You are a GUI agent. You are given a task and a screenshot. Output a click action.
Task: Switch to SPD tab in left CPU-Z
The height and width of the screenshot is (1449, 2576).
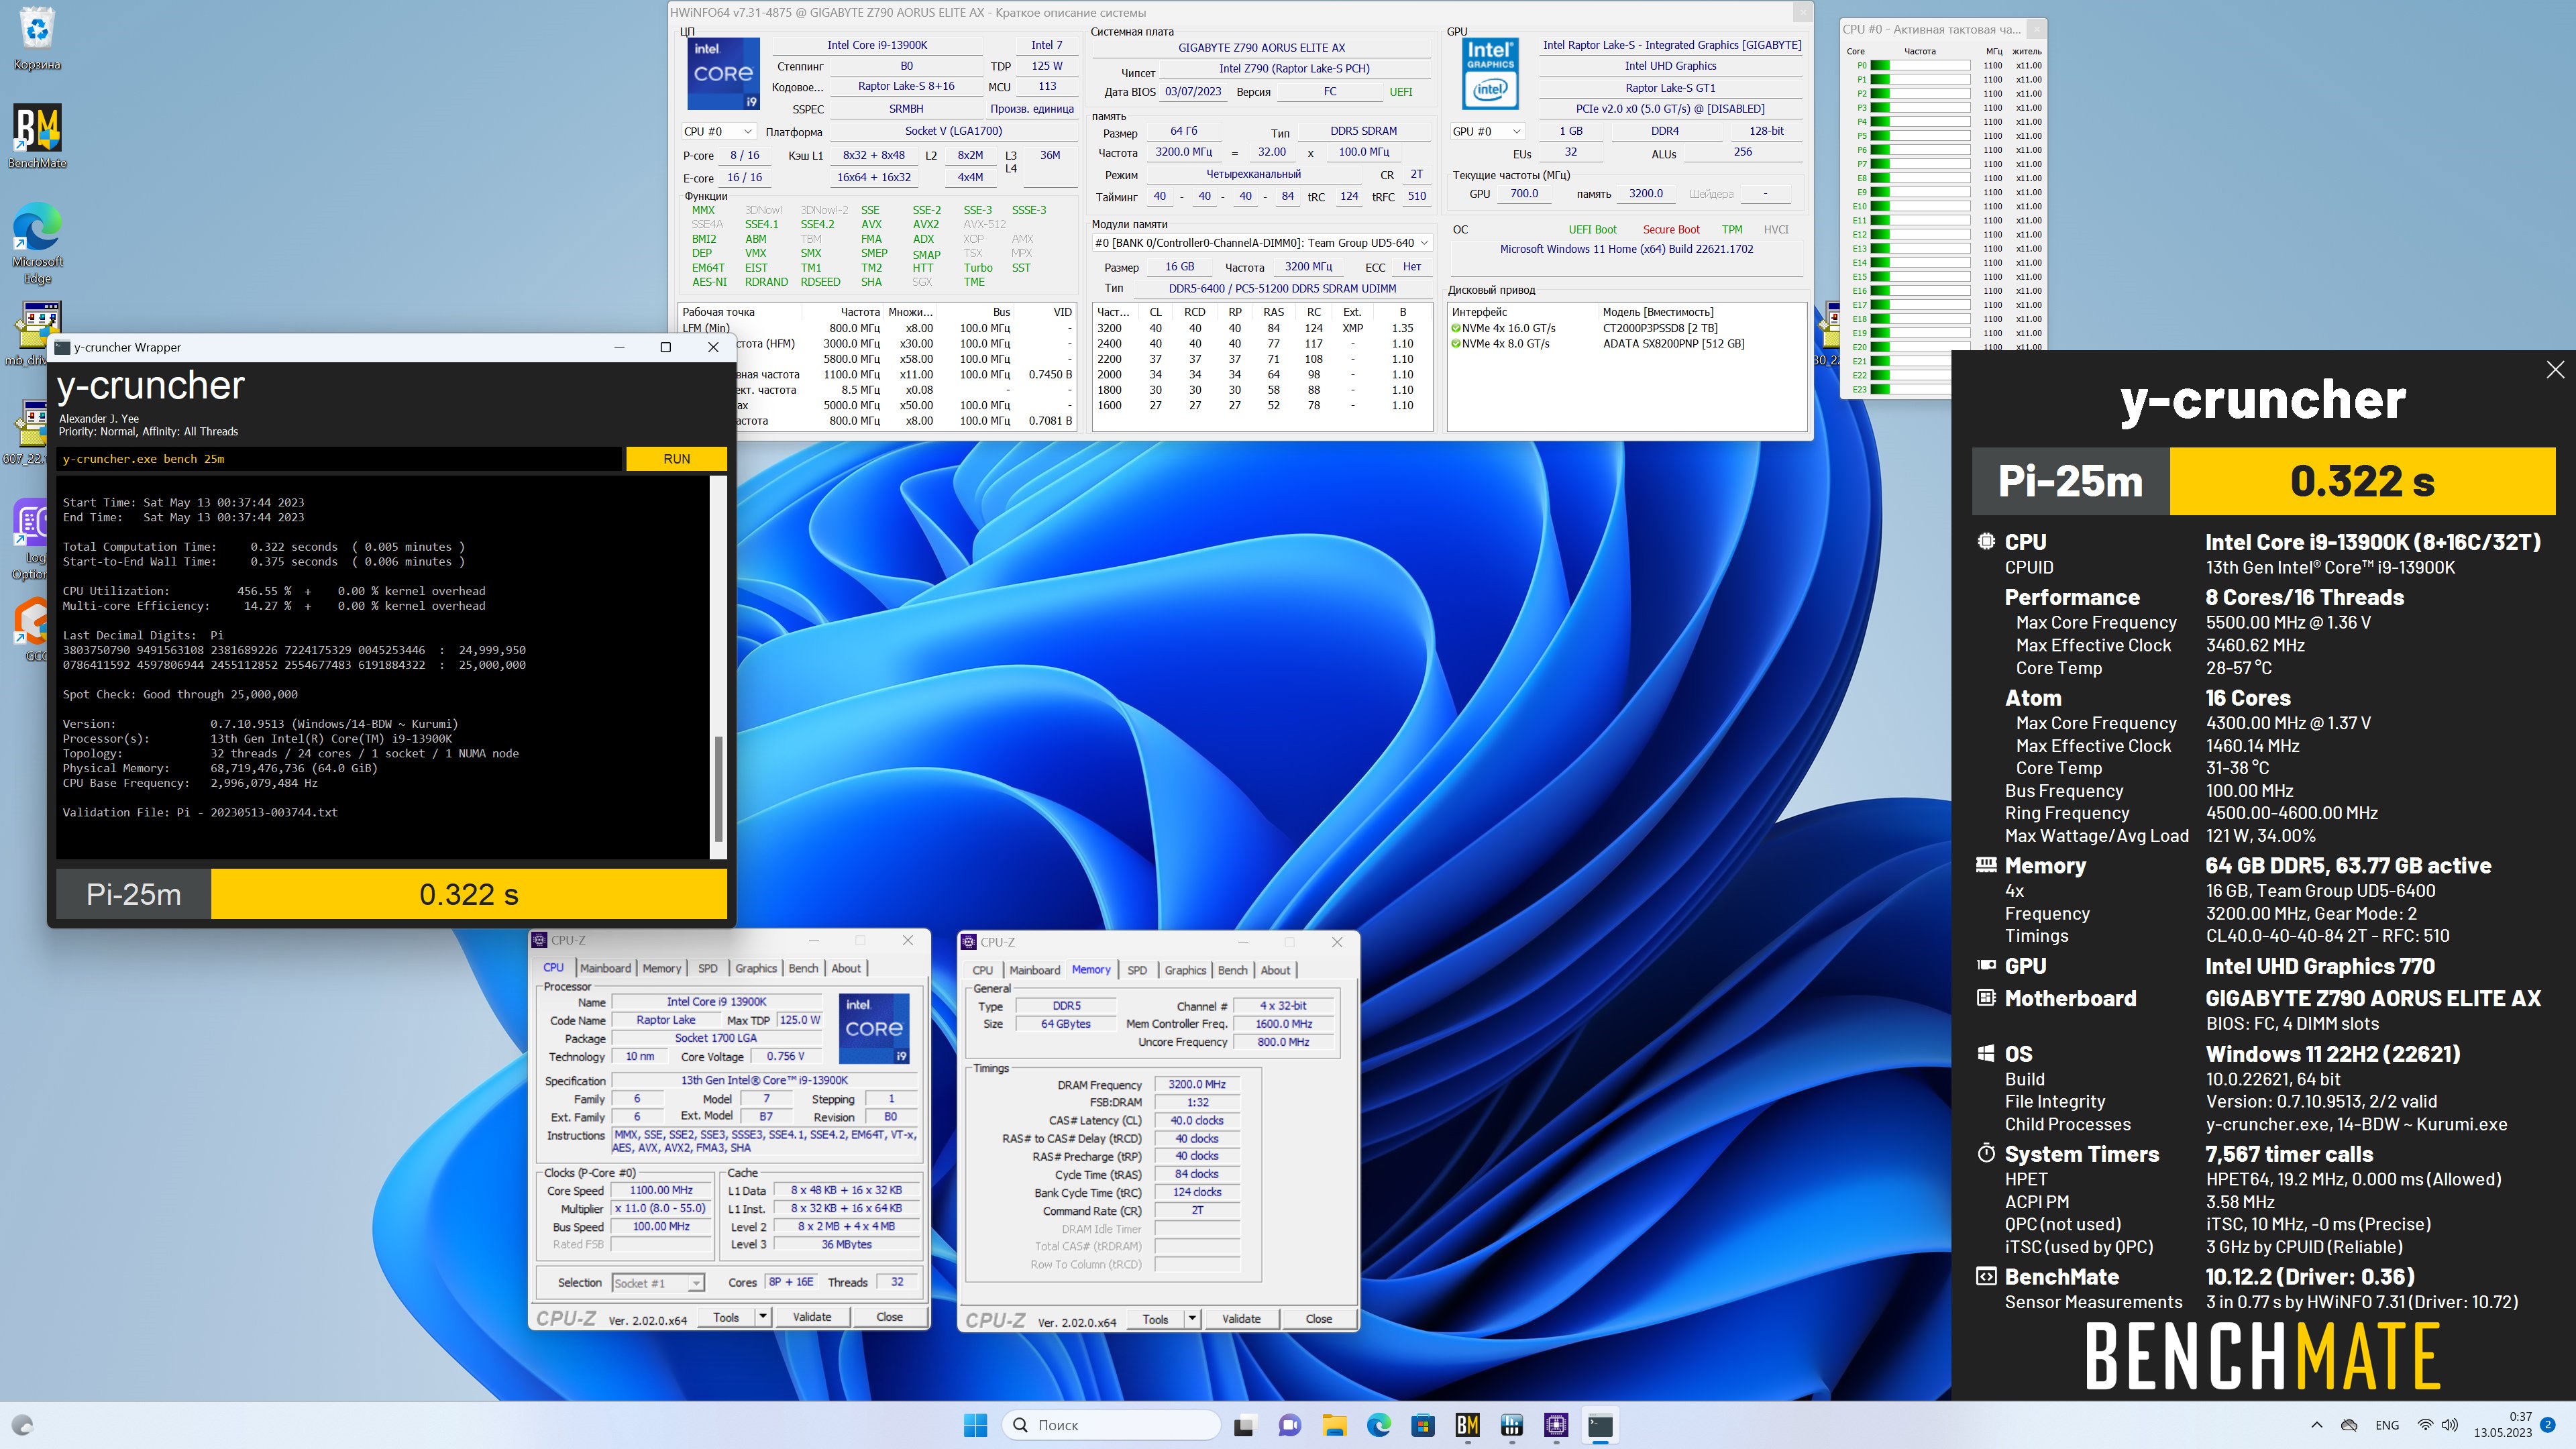click(707, 968)
